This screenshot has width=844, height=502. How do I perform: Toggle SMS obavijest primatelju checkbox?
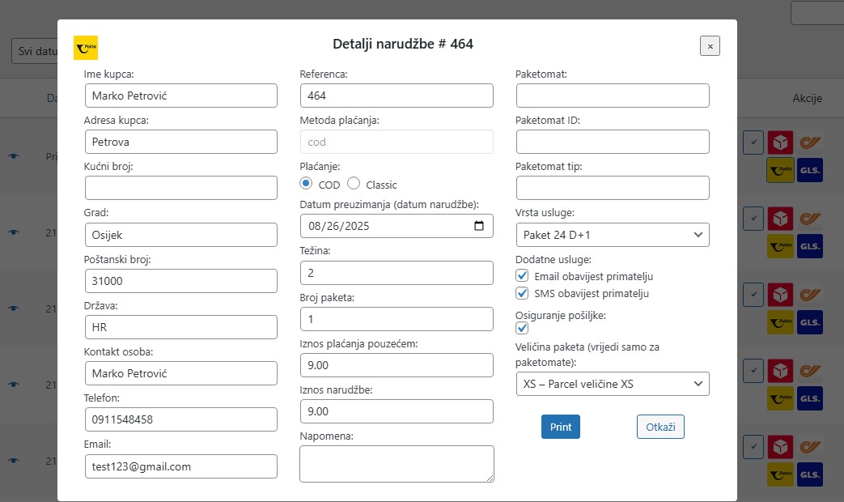tap(522, 293)
